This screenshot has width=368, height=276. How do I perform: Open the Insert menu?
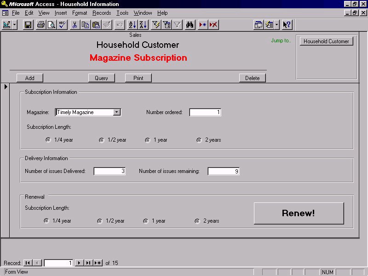[61, 13]
